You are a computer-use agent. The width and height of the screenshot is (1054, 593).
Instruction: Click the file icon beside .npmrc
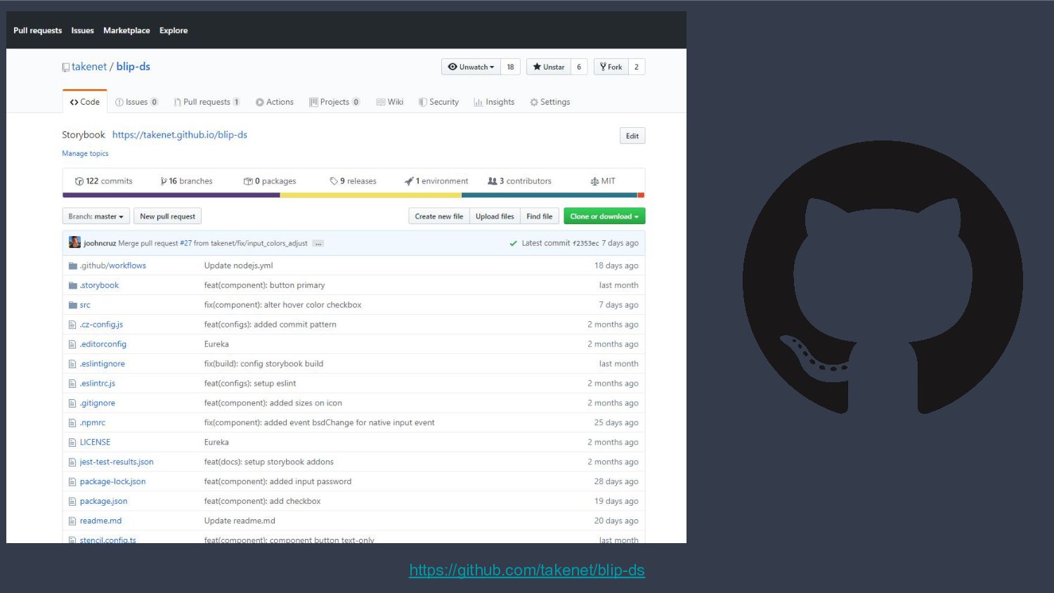point(72,423)
